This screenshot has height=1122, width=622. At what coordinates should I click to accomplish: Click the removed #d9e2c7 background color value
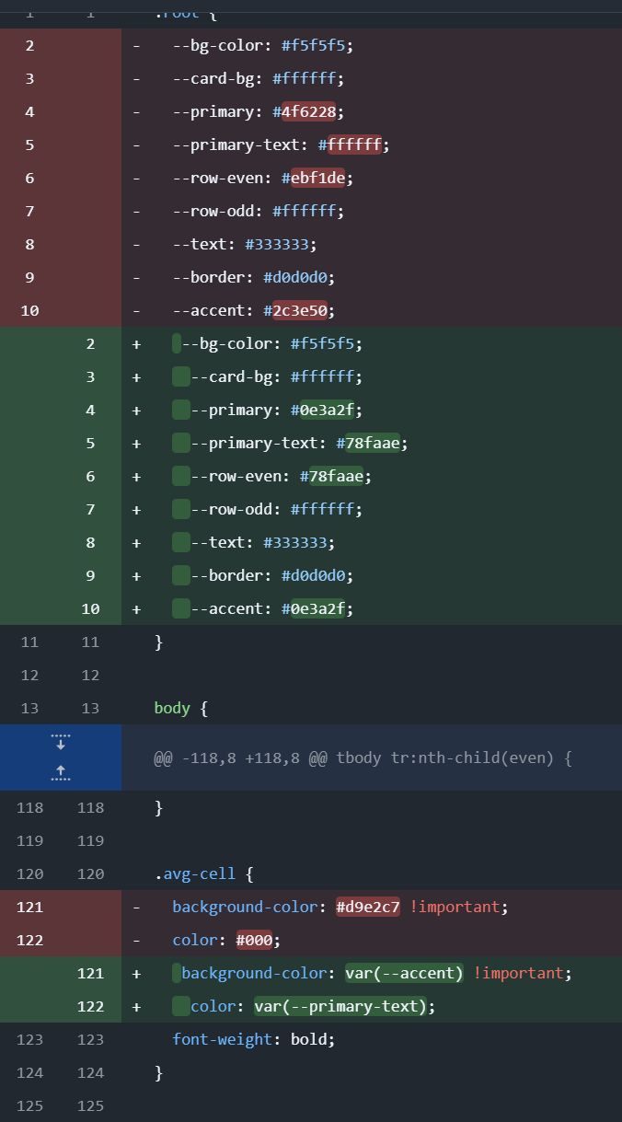(368, 907)
